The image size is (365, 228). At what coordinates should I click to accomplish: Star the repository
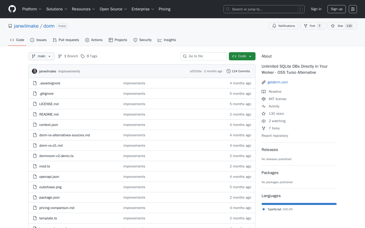point(342,26)
